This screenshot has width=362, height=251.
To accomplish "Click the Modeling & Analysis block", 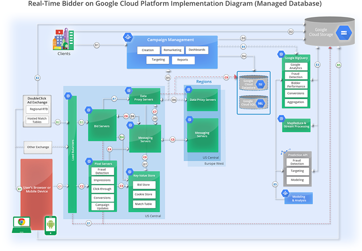I will pyautogui.click(x=299, y=198).
